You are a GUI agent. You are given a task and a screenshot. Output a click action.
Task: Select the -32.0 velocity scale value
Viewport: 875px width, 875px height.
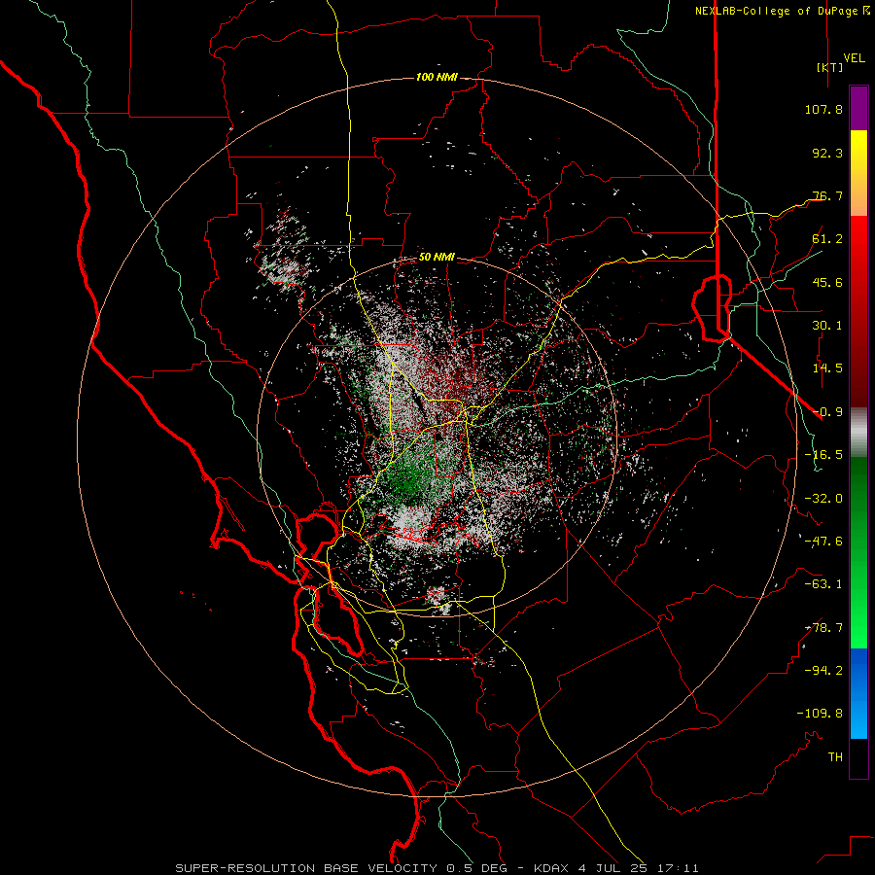tap(823, 499)
